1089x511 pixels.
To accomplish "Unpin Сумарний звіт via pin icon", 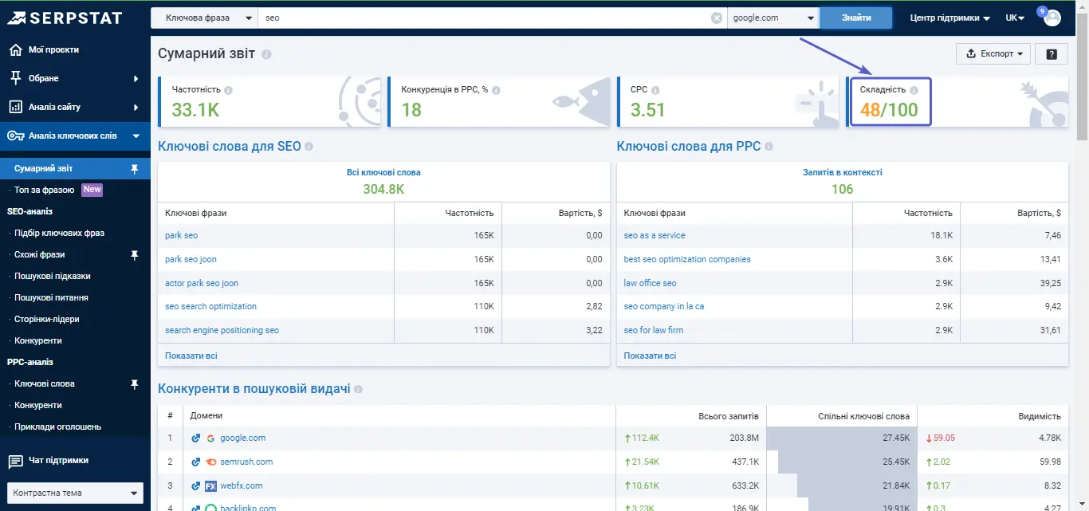I will pos(135,168).
